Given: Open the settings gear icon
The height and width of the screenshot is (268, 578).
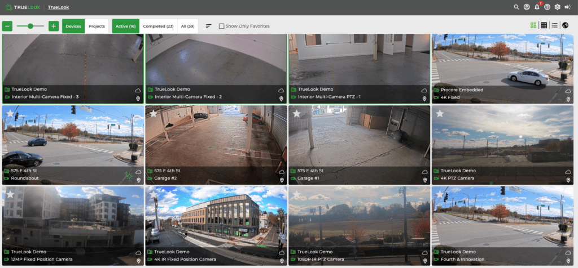Looking at the screenshot, I should click(557, 7).
